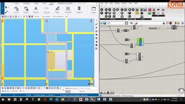Click the search magnifier under Search in model
This screenshot has height=104, width=185.
tap(81, 91)
